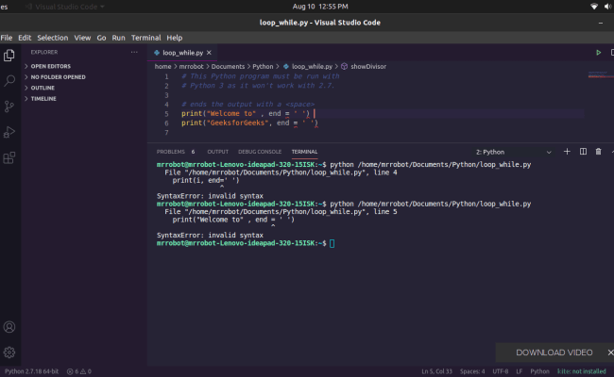Open the Go menu

tap(101, 38)
